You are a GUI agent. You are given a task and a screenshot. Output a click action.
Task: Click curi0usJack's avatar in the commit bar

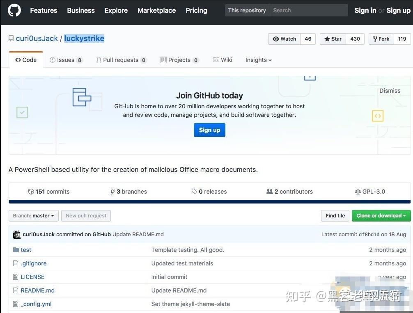point(17,235)
